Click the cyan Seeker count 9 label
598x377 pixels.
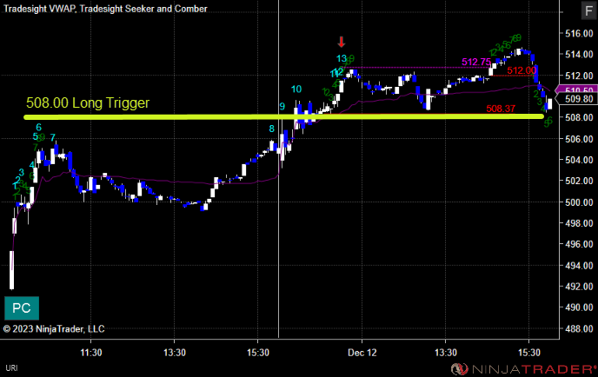click(x=282, y=106)
